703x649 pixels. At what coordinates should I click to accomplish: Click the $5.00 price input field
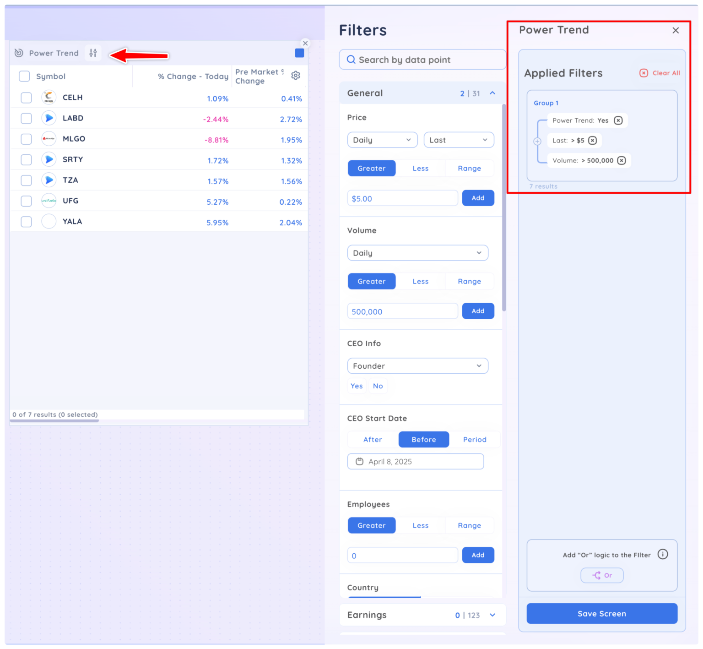402,198
